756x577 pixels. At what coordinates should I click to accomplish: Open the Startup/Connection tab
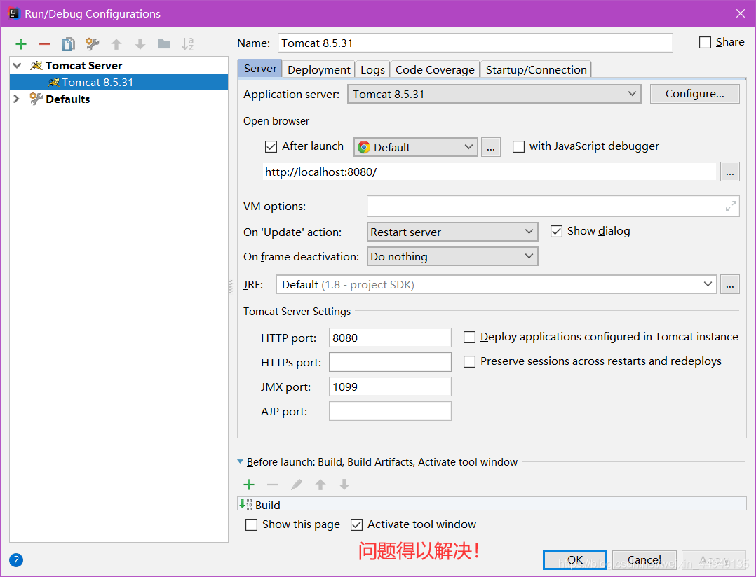click(x=536, y=69)
